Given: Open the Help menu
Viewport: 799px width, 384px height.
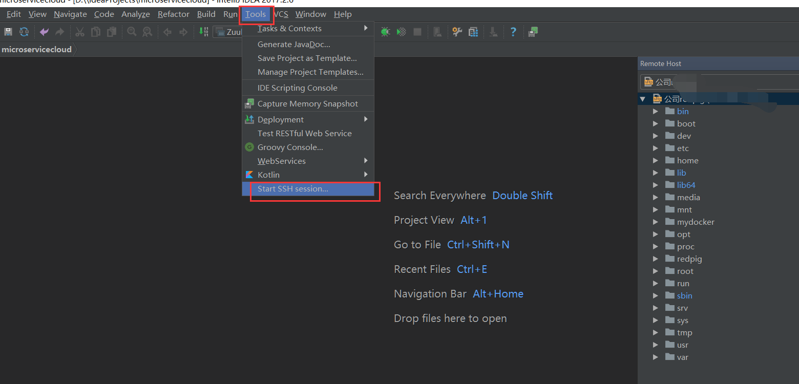Looking at the screenshot, I should pyautogui.click(x=343, y=14).
